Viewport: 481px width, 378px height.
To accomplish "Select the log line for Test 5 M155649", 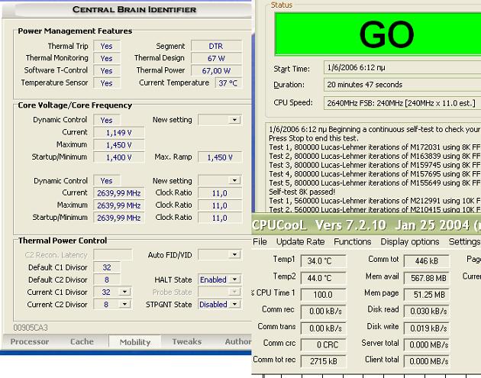I will coord(375,183).
